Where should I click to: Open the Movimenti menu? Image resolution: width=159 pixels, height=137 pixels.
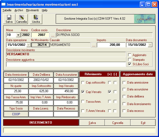coord(32,10)
